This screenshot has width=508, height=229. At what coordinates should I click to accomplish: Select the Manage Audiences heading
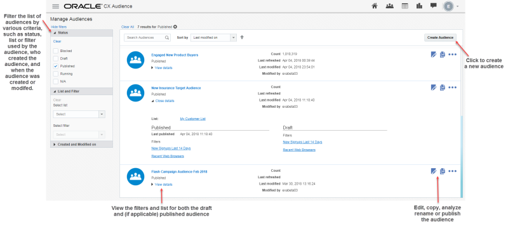(x=71, y=19)
